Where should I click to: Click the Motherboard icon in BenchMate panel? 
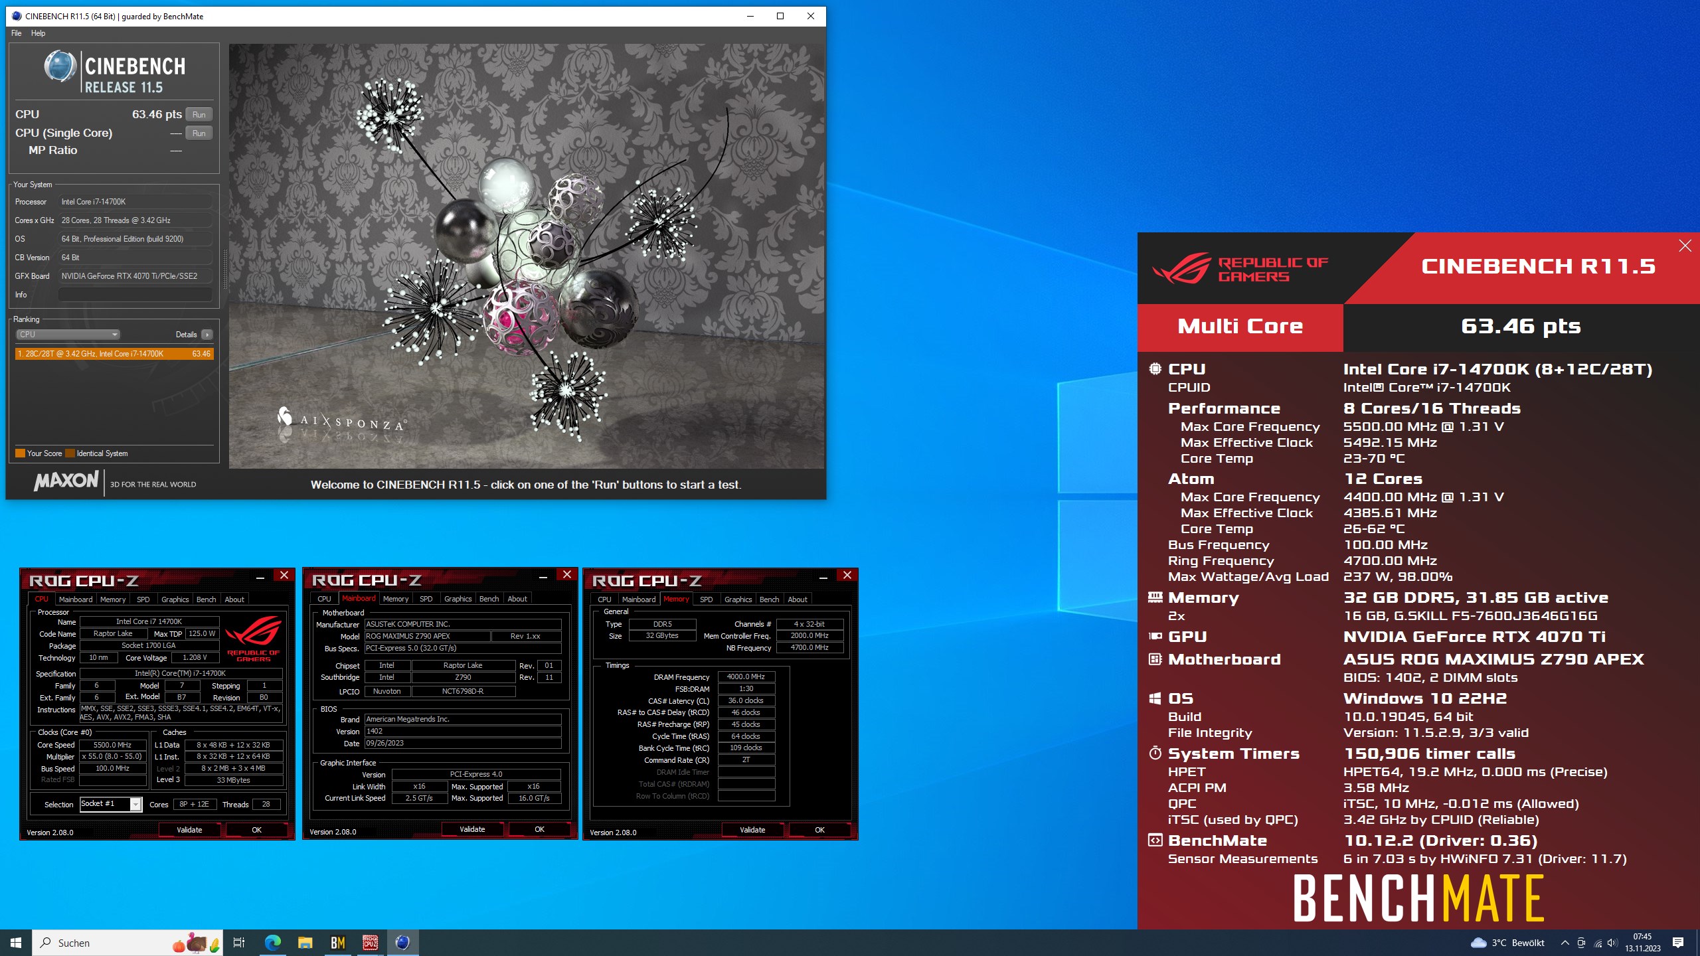[x=1155, y=659]
